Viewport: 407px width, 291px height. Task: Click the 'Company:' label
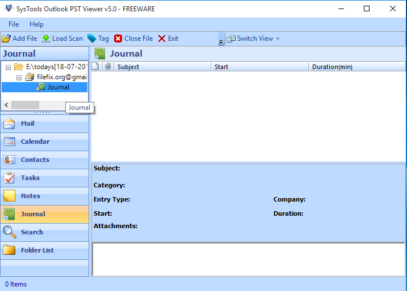(x=289, y=200)
